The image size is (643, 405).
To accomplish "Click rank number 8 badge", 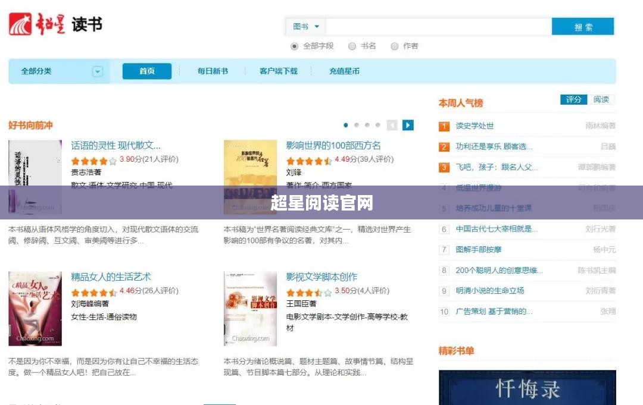I will (x=444, y=270).
